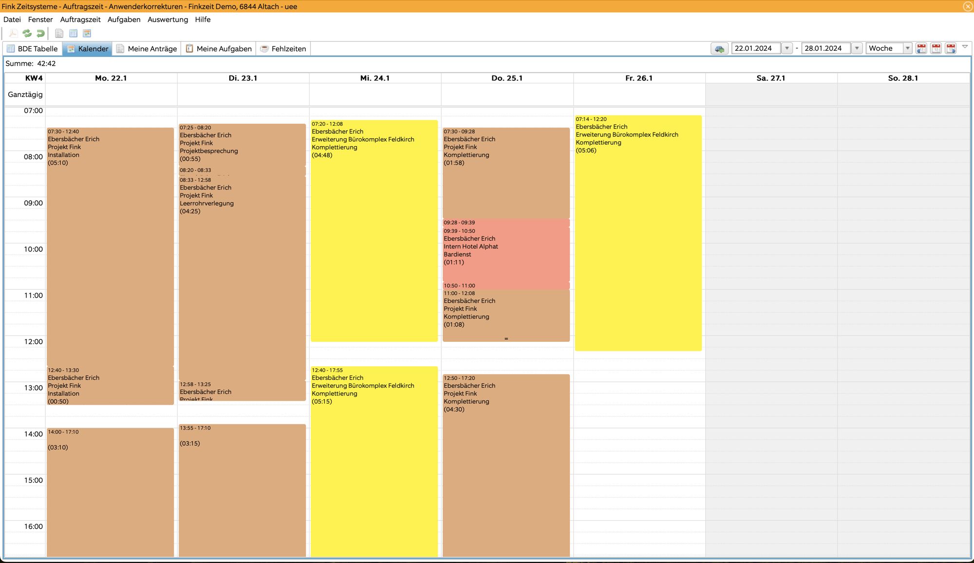The width and height of the screenshot is (974, 563).
Task: Select Tuesday 08:20 - 08:33 short entry
Action: [242, 170]
